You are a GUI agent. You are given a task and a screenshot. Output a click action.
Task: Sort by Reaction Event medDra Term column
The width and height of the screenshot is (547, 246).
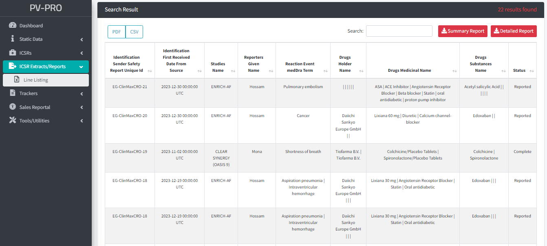[326, 71]
